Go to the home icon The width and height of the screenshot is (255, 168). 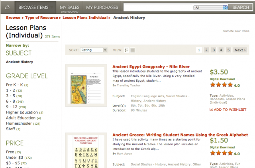pyautogui.click(x=7, y=7)
